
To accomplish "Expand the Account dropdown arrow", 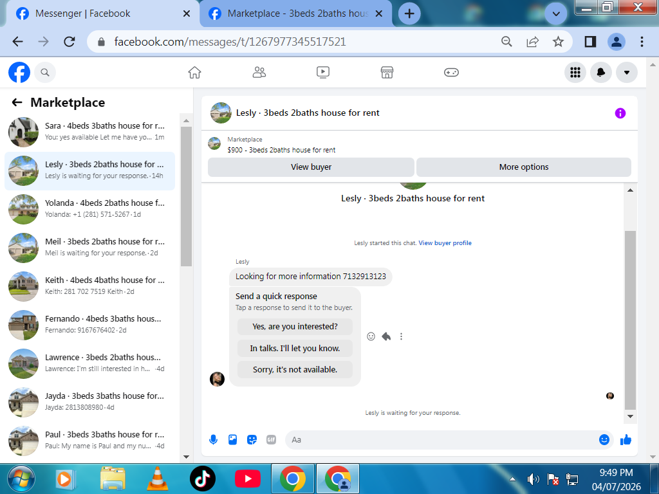I will tap(627, 72).
